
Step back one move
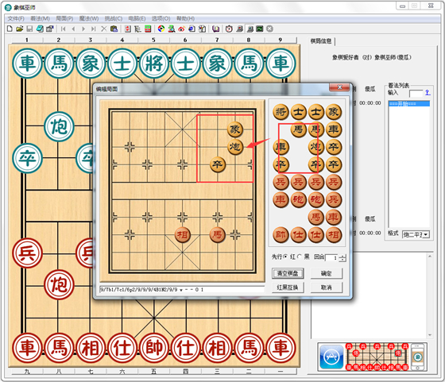coord(73,29)
